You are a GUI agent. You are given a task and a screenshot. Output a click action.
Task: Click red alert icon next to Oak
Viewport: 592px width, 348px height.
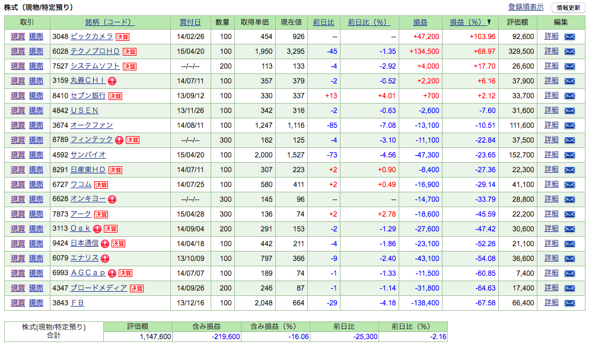(x=97, y=229)
